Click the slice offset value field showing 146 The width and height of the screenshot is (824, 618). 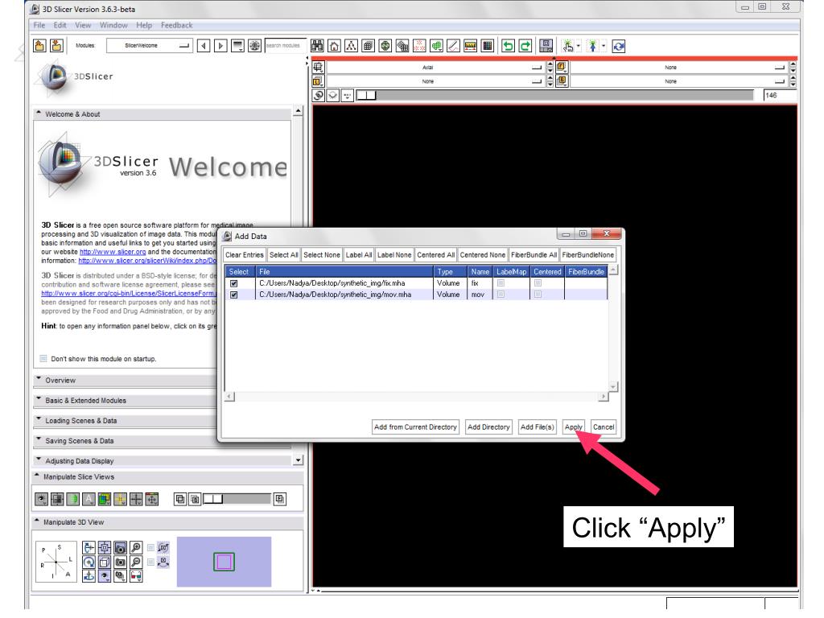pyautogui.click(x=780, y=95)
